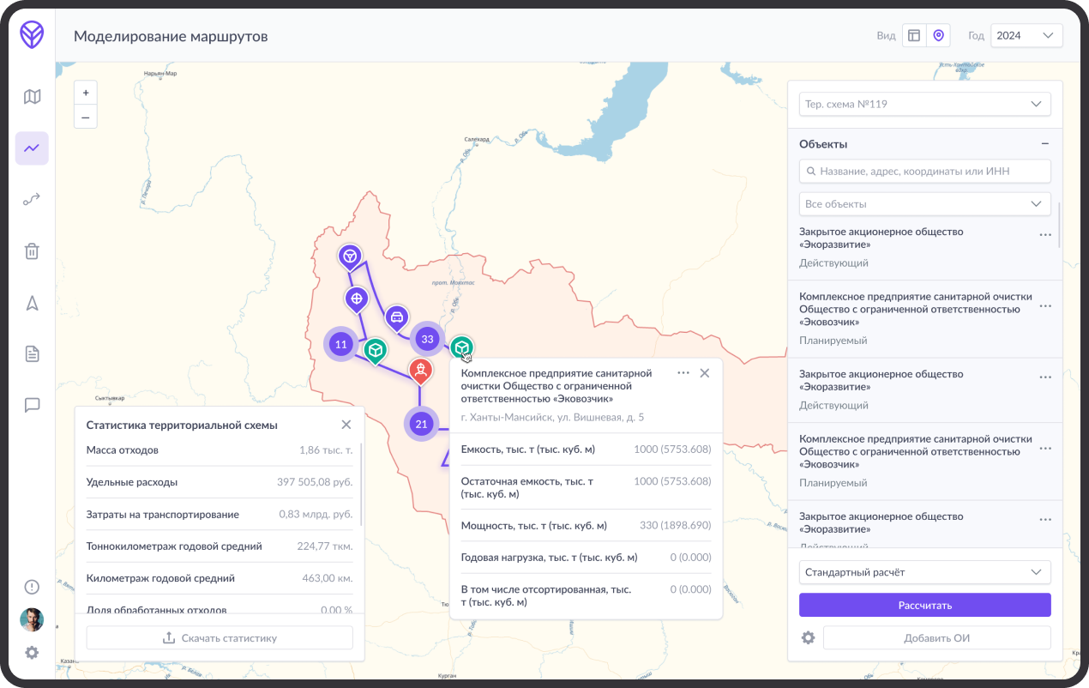
Task: Open options for second Эковозчик list item
Action: pos(1045,449)
